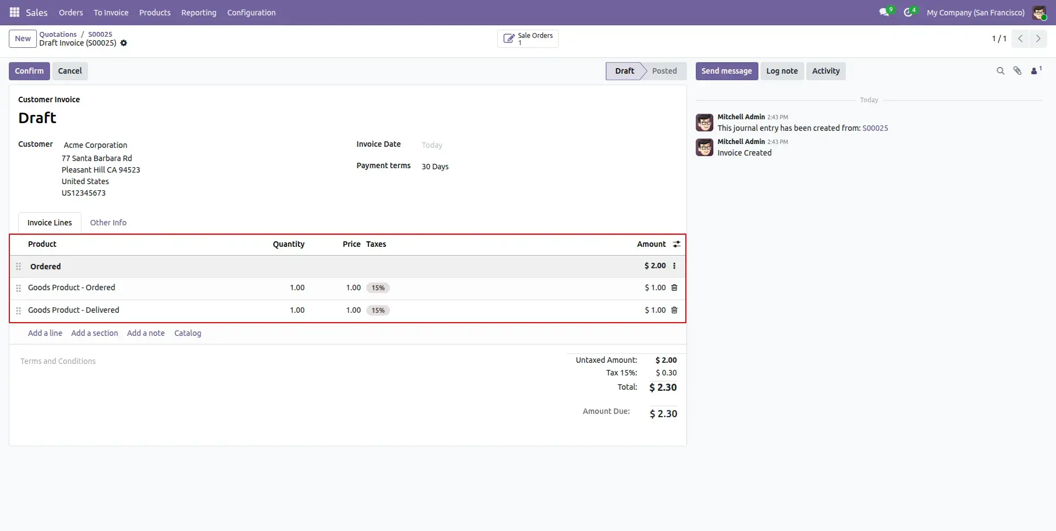Open the apps grid menu icon
Screen dimensions: 1056x531
(x=15, y=12)
